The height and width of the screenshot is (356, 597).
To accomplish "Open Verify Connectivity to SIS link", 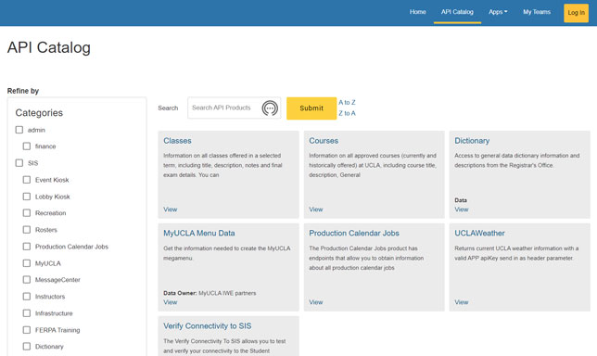I will click(x=207, y=326).
